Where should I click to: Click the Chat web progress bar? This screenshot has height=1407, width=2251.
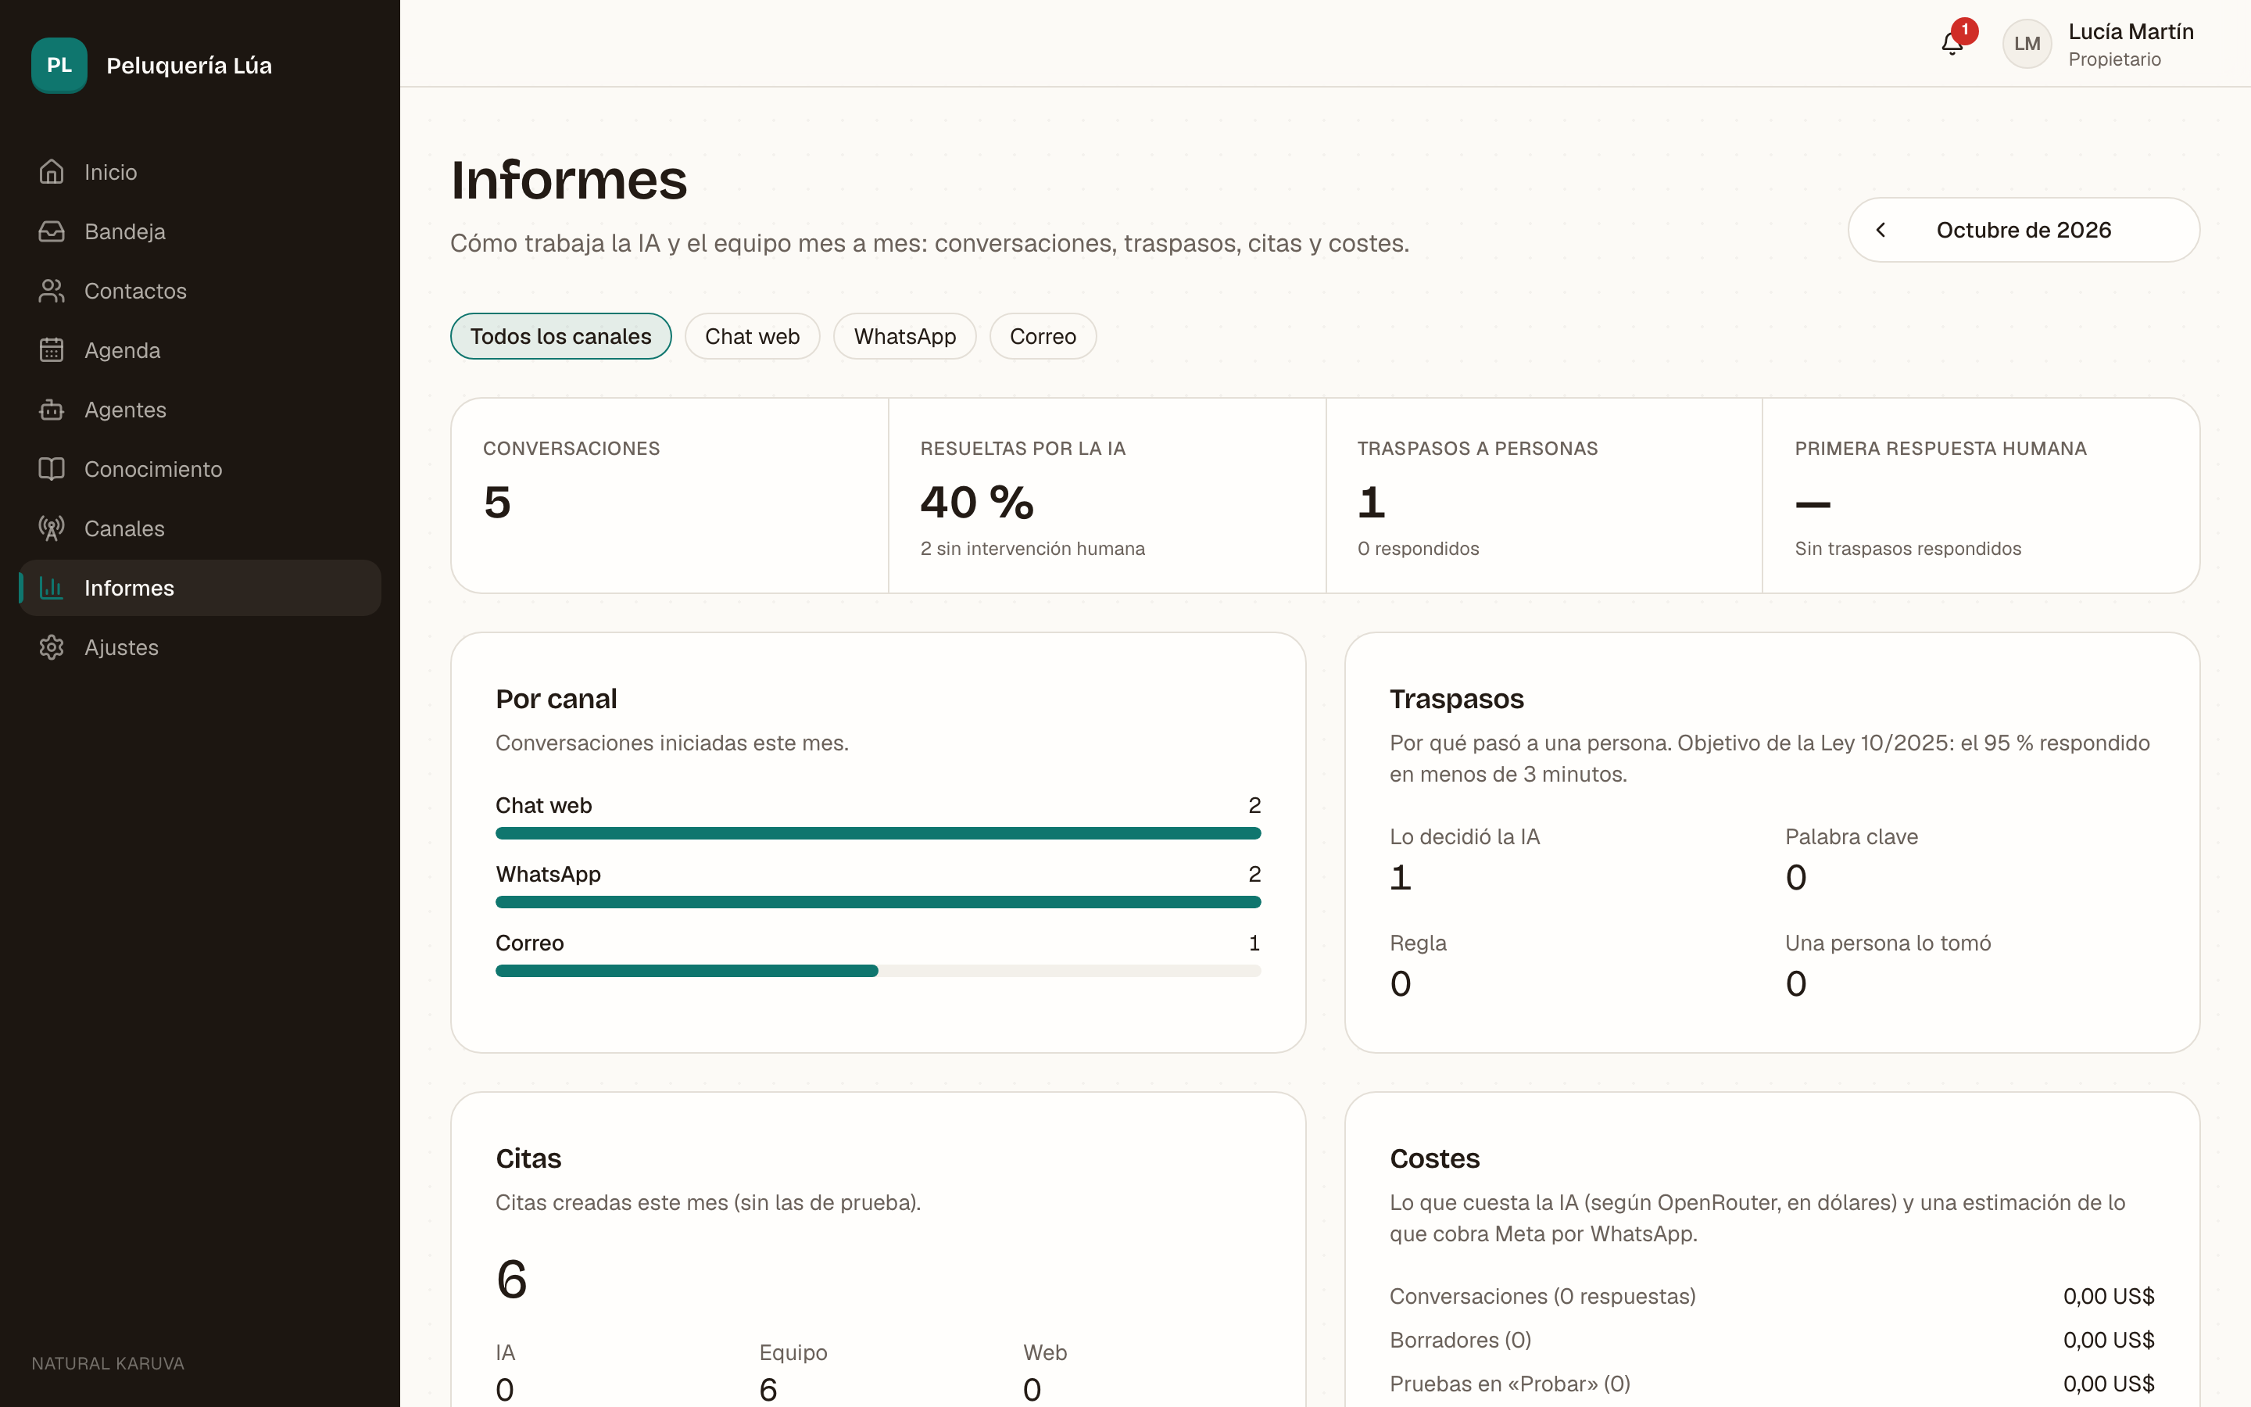point(878,832)
